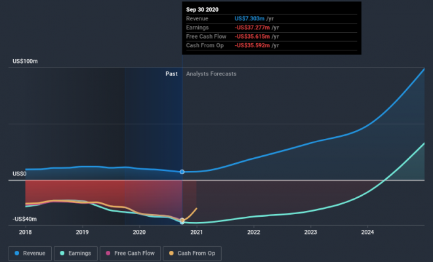The height and width of the screenshot is (262, 433).
Task: Click the US$100m y-axis label
Action: 25,61
